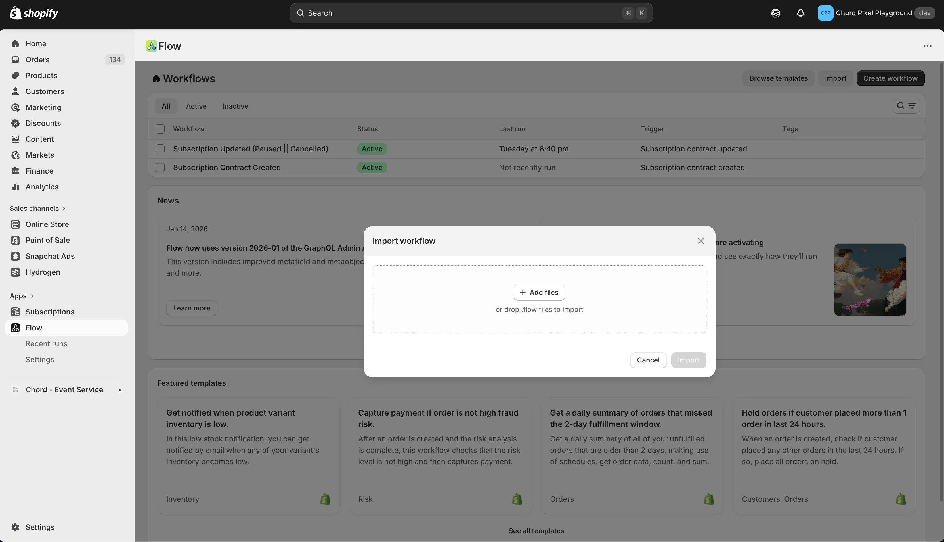Expand the Apps section
This screenshot has height=542, width=944.
click(22, 296)
